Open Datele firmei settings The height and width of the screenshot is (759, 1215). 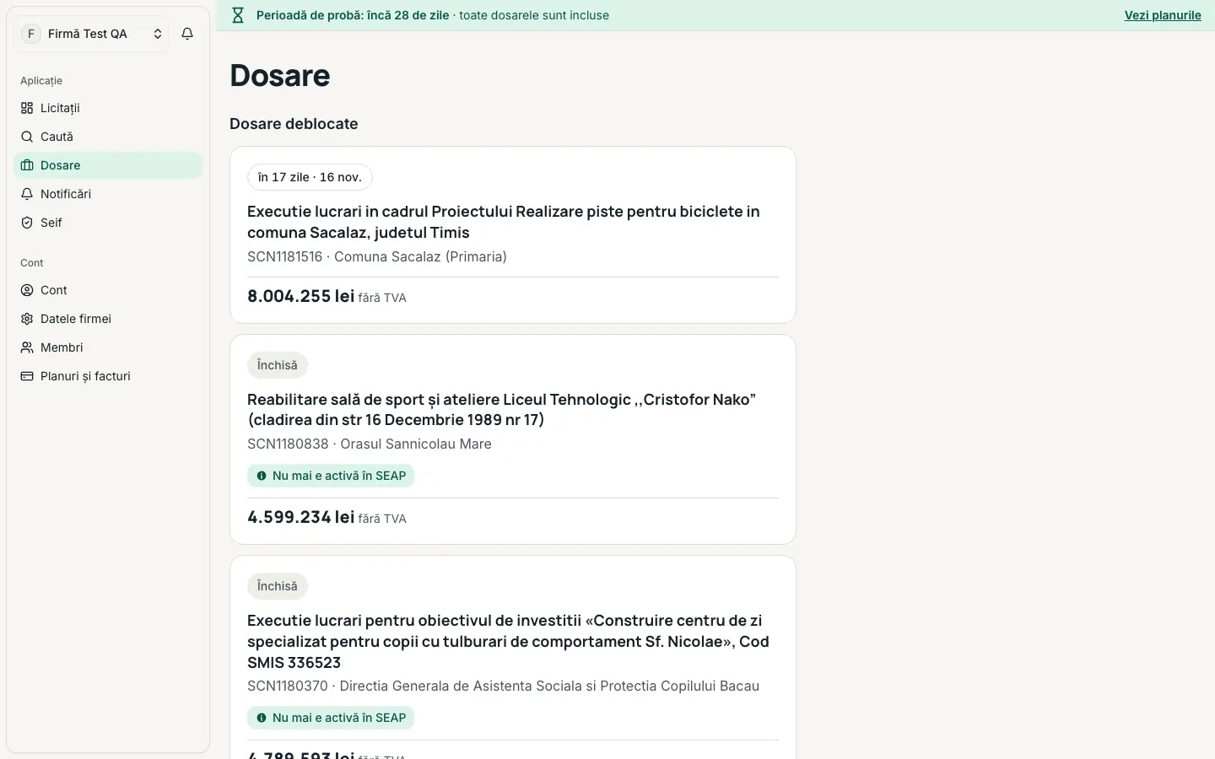click(x=108, y=319)
